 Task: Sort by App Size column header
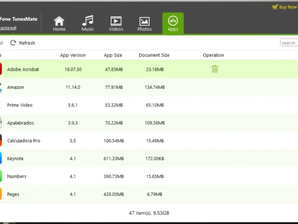pos(113,55)
